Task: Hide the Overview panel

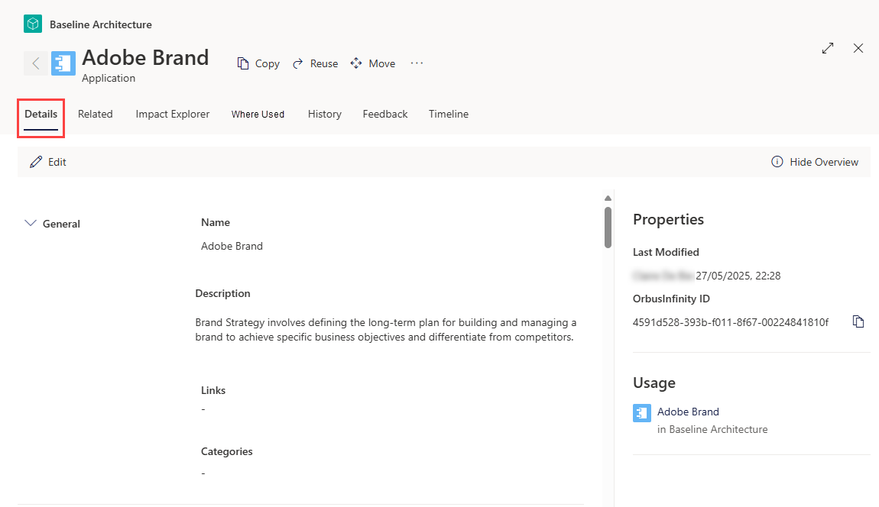Action: click(x=815, y=162)
